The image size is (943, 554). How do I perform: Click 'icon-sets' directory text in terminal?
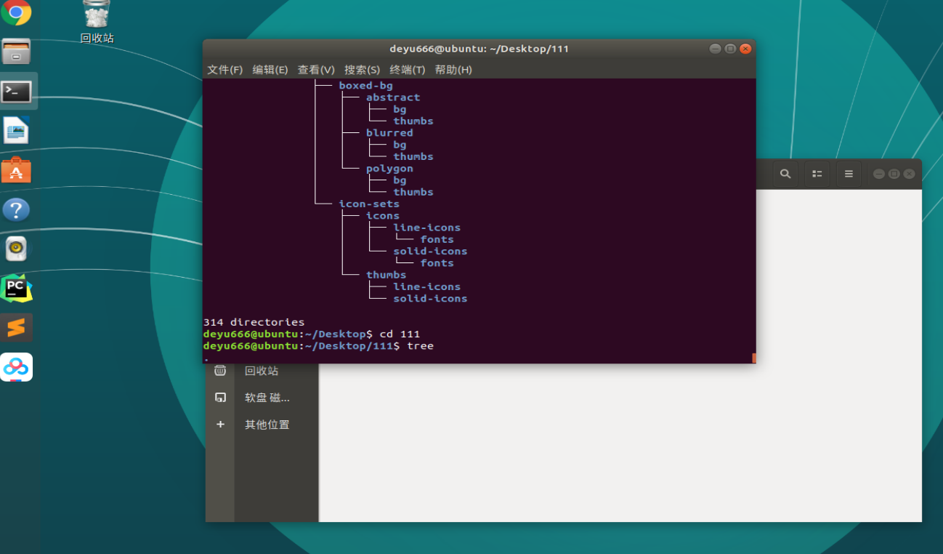[369, 204]
